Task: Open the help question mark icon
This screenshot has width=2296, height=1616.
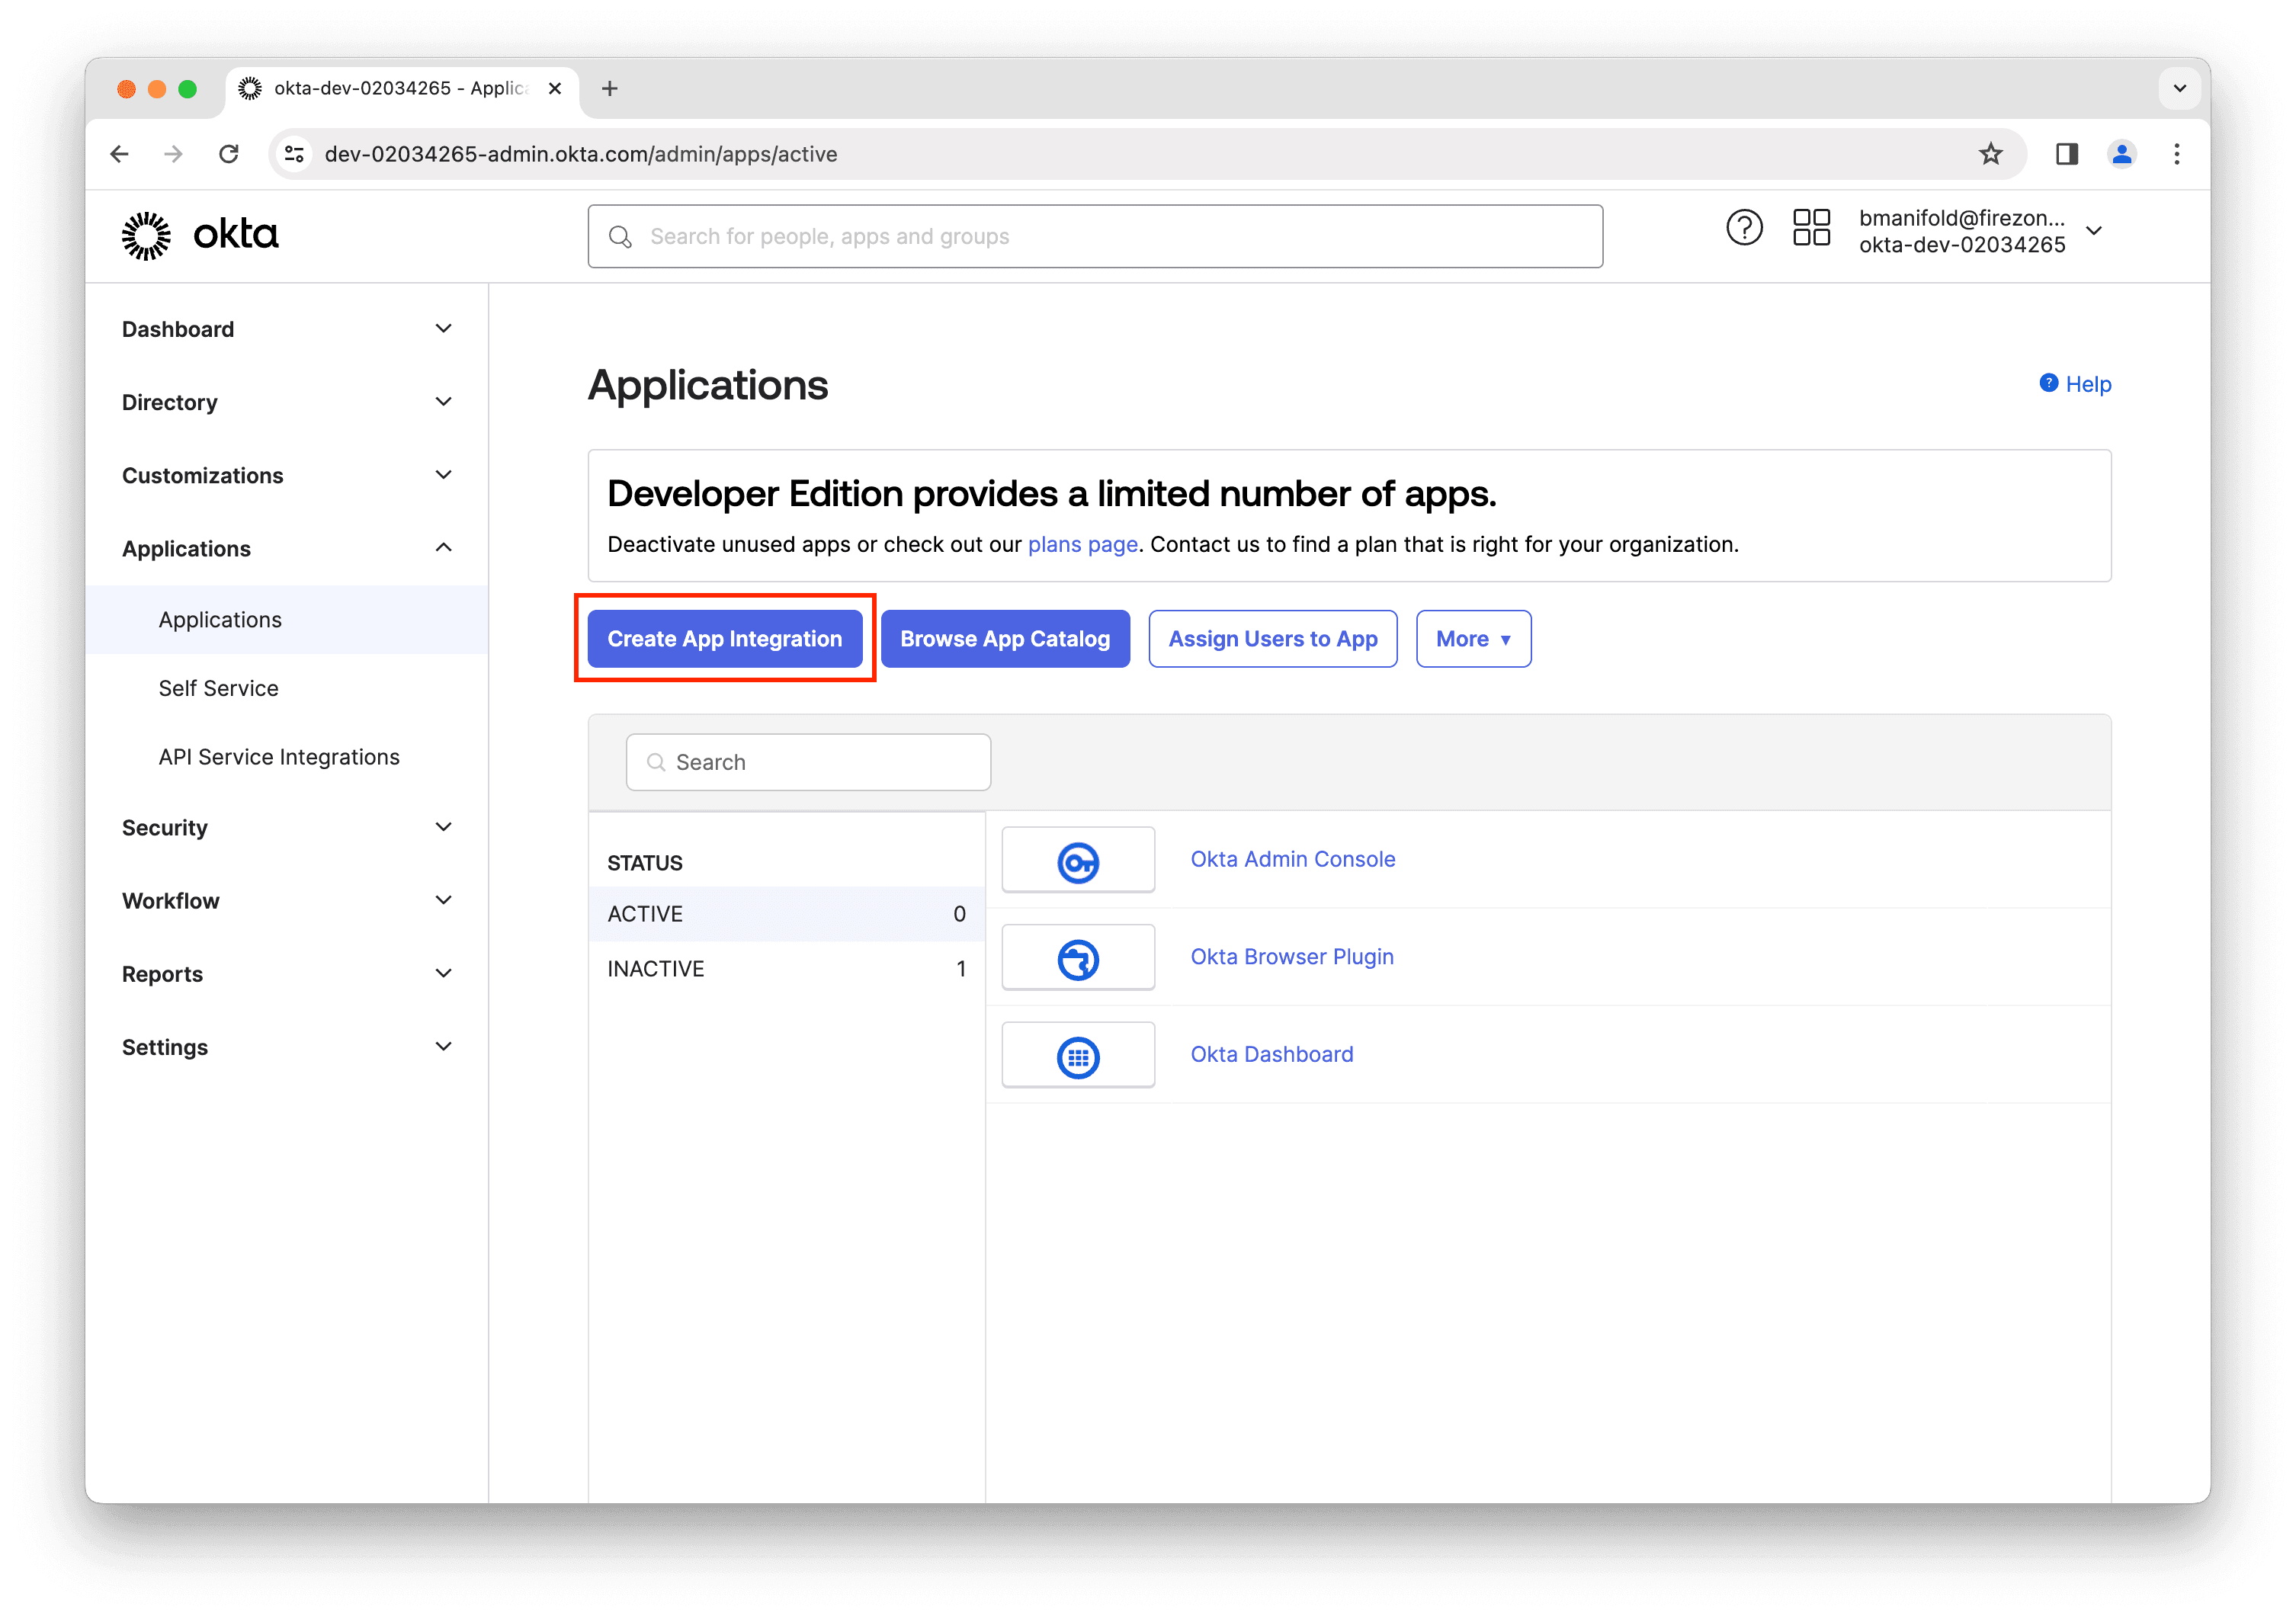Action: coord(1745,228)
